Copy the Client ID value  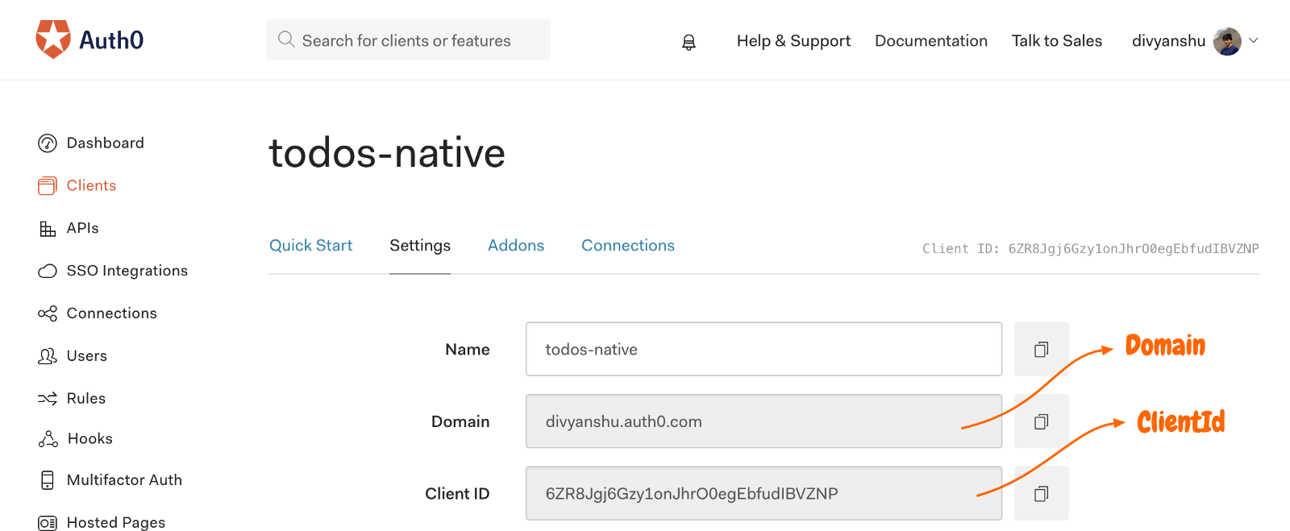(1041, 494)
